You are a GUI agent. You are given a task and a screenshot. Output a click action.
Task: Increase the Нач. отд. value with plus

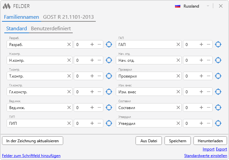(201, 60)
